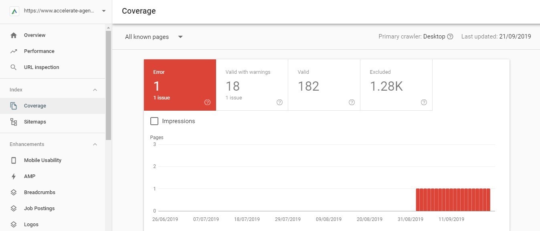Viewport: 540px width, 231px height.
Task: Open the Logos report link
Action: (31, 225)
